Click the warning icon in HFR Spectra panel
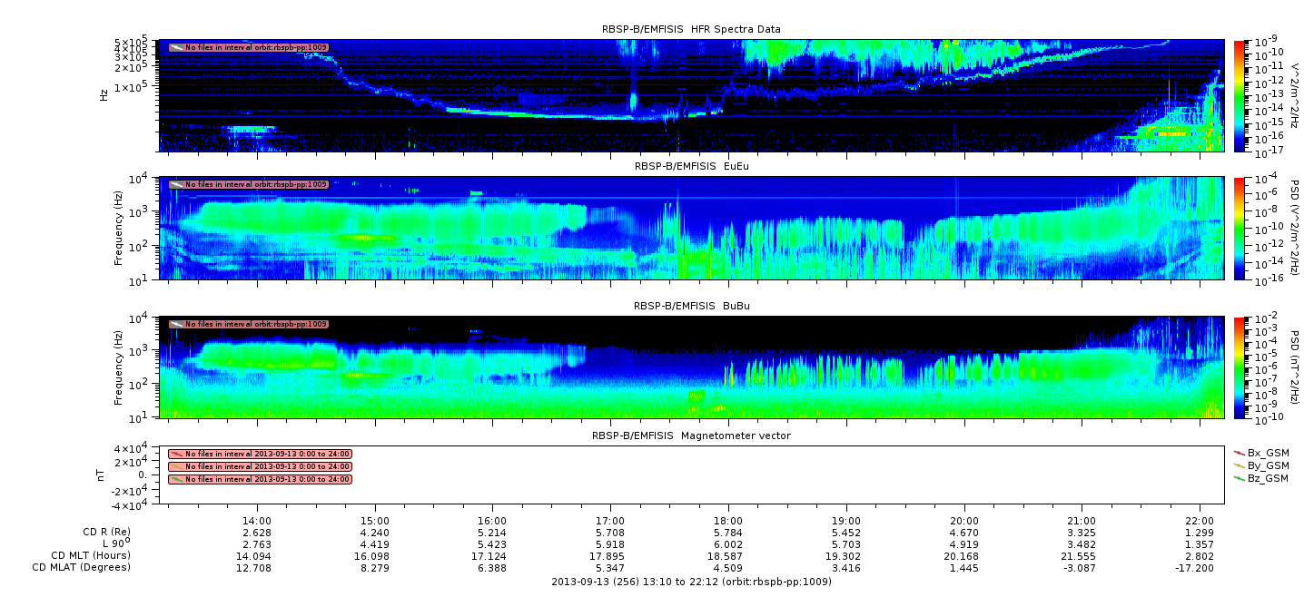1314x597 pixels. [x=176, y=47]
